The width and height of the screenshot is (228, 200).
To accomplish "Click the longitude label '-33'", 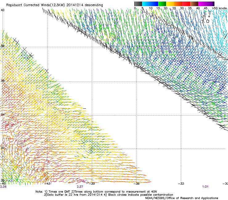I will coord(181,184).
